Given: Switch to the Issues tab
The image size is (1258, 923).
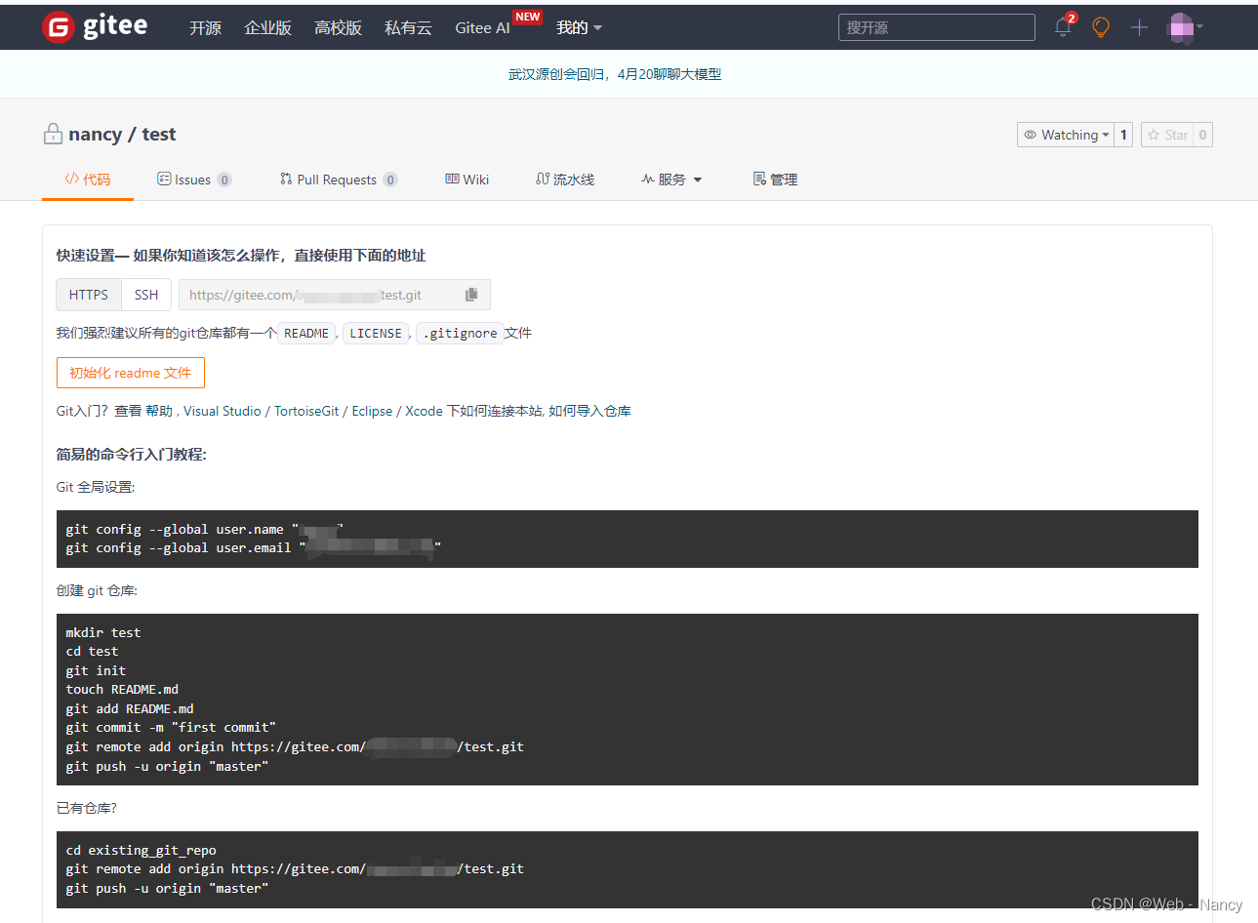Looking at the screenshot, I should 194,180.
